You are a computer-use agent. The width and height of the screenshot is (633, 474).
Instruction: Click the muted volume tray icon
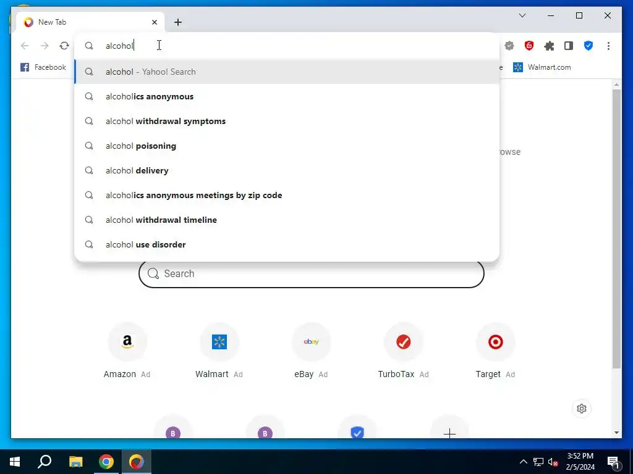coord(553,462)
